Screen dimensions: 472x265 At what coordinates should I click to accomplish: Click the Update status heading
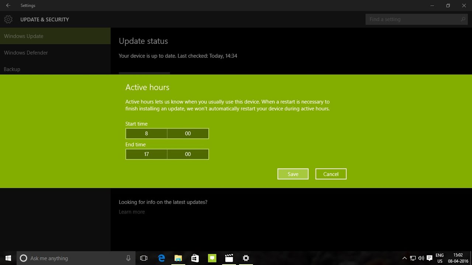coord(143,41)
